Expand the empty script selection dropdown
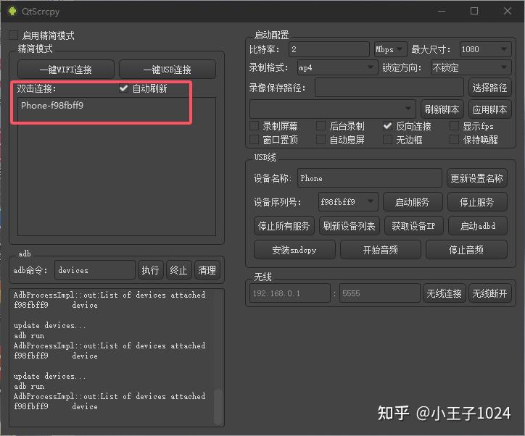 click(333, 109)
